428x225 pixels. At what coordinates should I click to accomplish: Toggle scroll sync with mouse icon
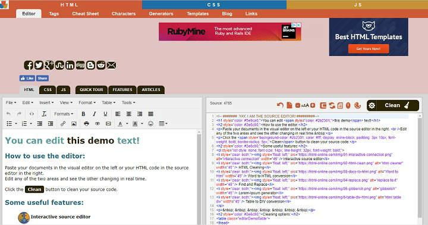(348, 105)
